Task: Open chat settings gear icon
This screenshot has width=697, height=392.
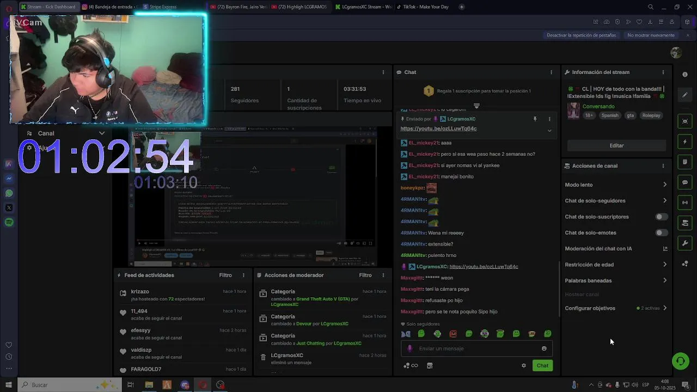Action: tap(524, 365)
